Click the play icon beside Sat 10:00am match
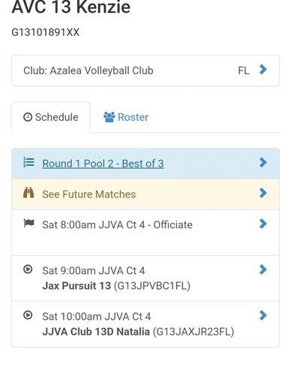This screenshot has width=291, height=388. (x=28, y=315)
